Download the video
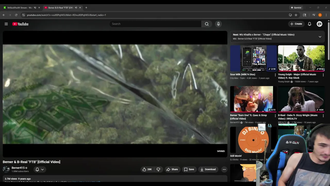330x186 pixels. [x=208, y=169]
